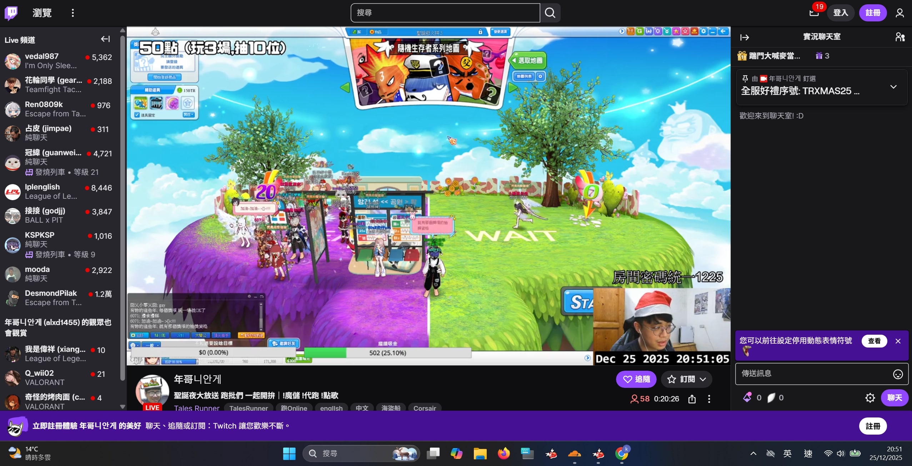Collapse the 實況聊天室 chat panel arrow
The image size is (912, 466).
point(745,37)
